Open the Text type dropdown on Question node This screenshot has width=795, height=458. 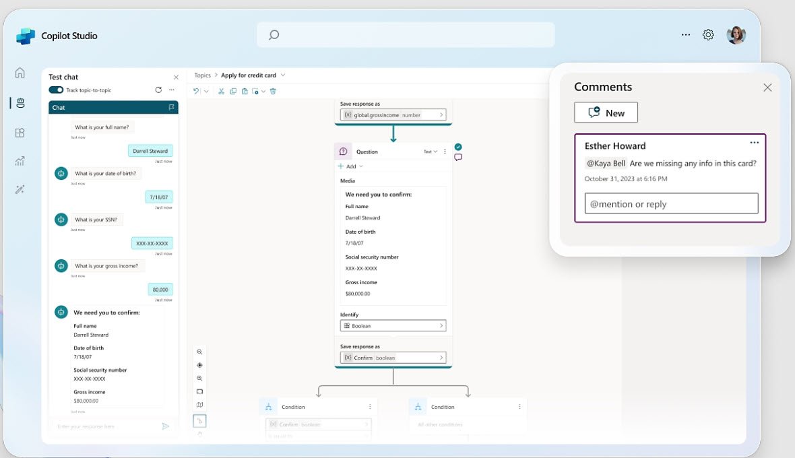[x=431, y=152]
